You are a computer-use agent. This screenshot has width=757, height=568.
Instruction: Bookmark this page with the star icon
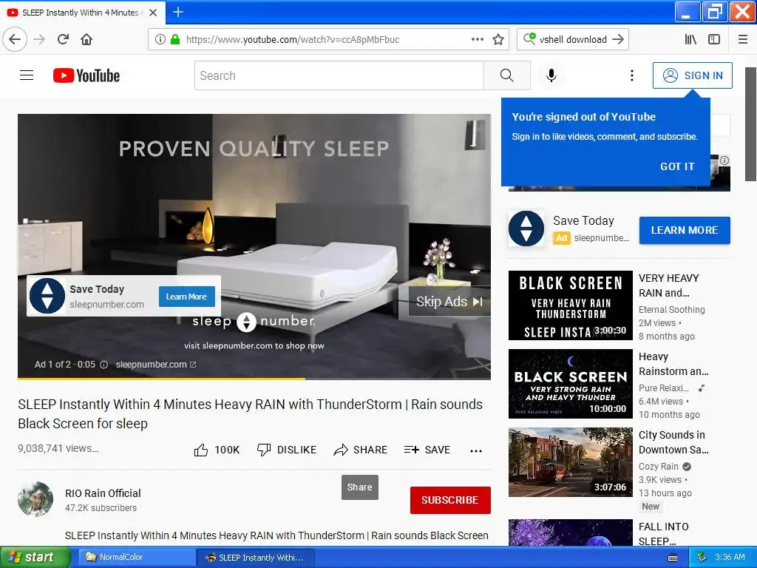tap(498, 39)
